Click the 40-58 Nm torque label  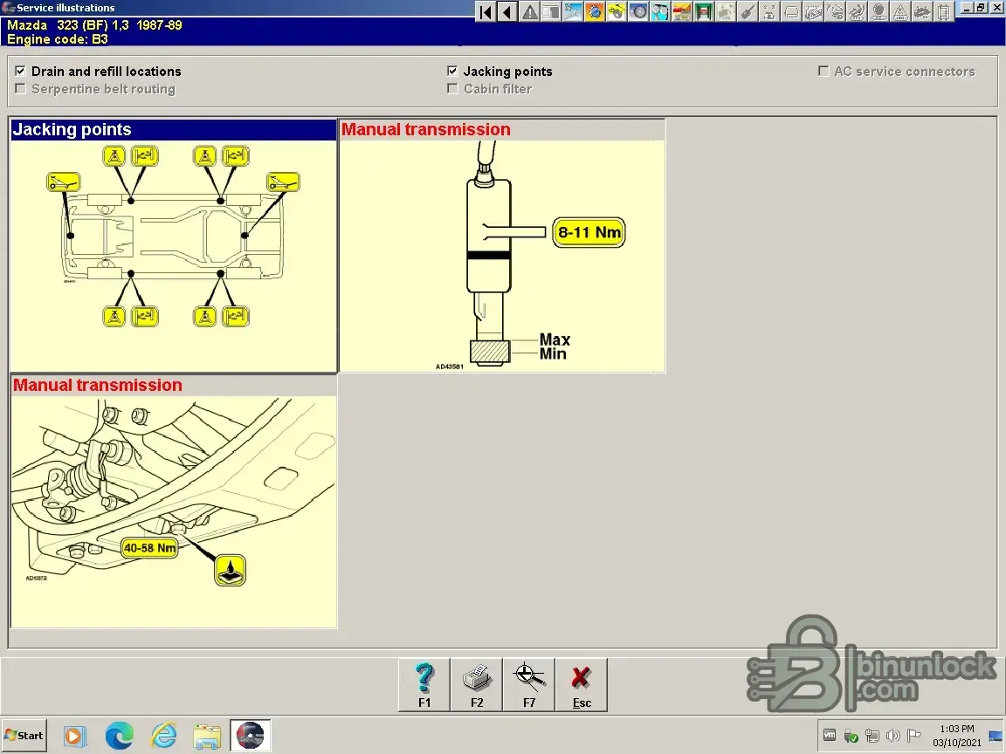coord(149,548)
